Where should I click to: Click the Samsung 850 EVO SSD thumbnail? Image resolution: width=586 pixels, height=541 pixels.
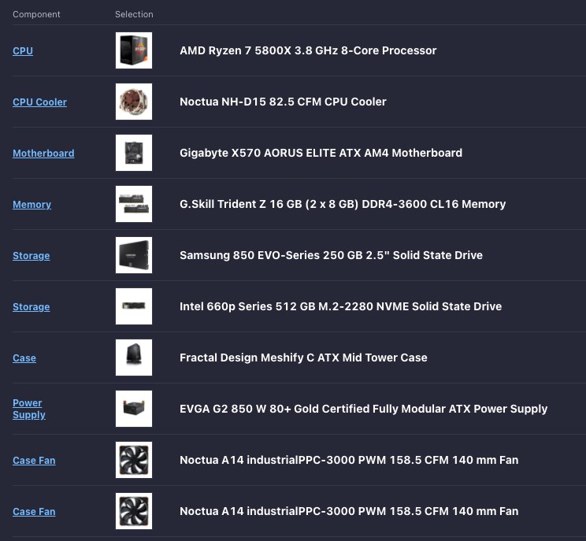pos(134,255)
